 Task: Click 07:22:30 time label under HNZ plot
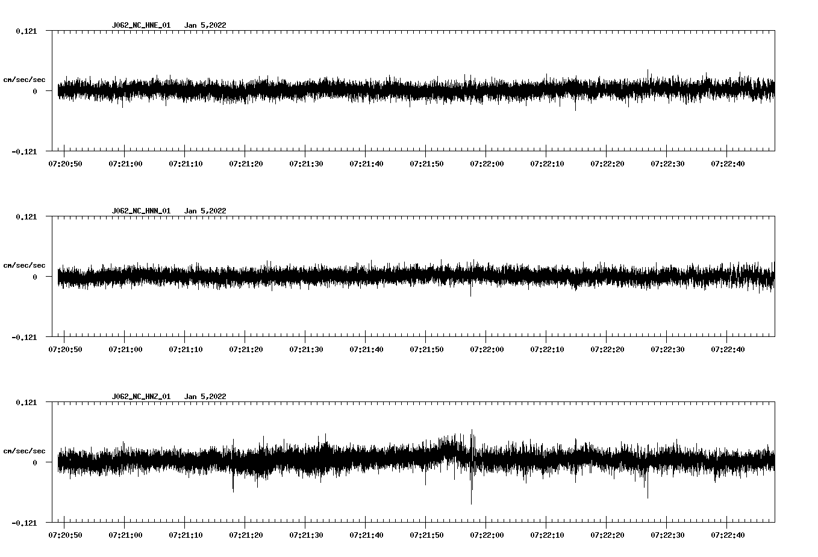coord(667,535)
